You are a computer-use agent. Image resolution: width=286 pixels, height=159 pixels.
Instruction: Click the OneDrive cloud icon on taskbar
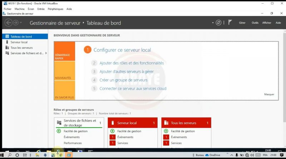click(x=207, y=155)
